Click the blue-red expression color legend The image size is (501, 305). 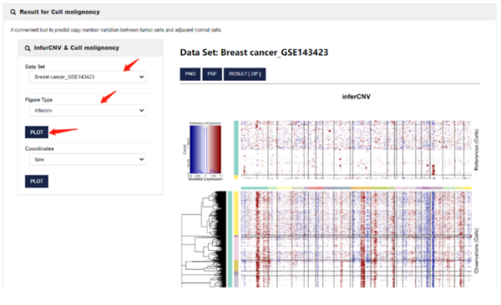coord(205,149)
